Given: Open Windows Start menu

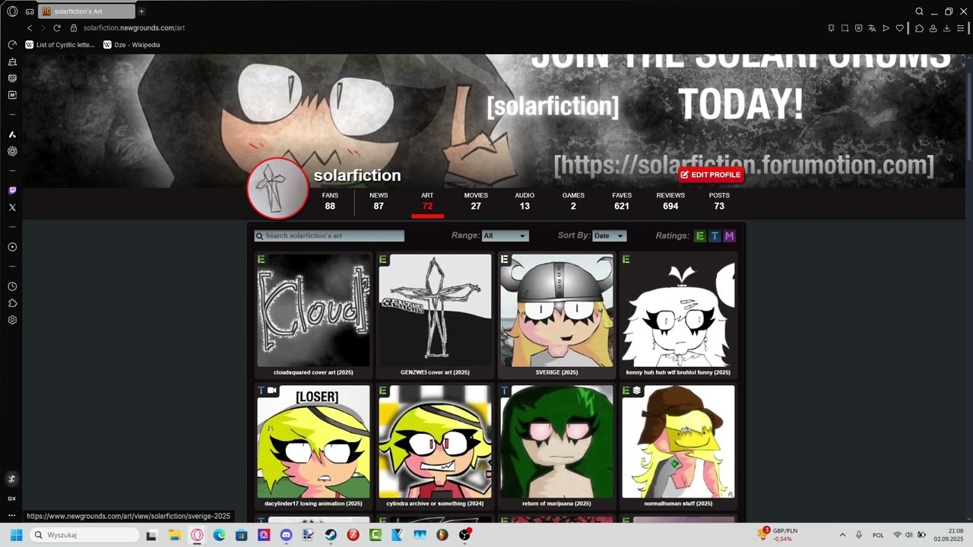Looking at the screenshot, I should [x=16, y=535].
